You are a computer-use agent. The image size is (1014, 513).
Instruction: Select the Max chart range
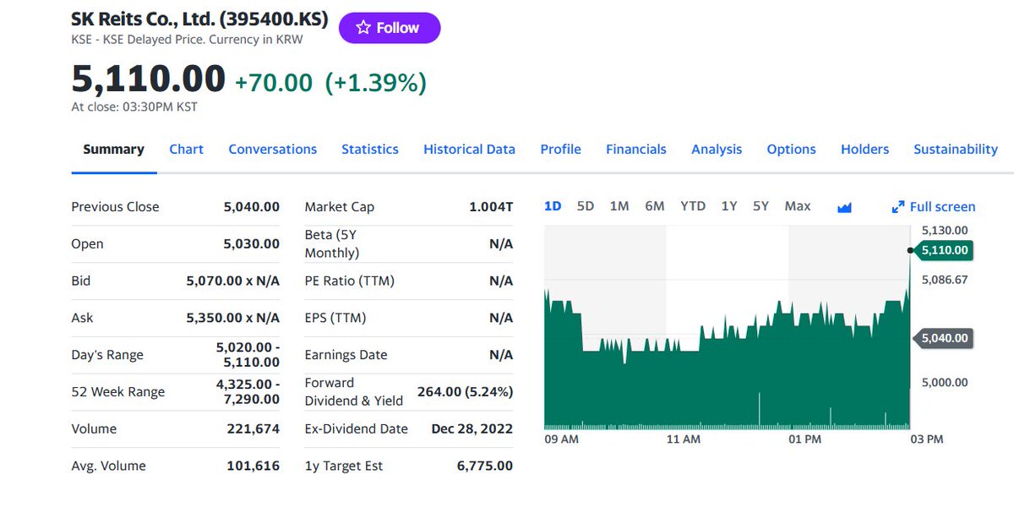pos(797,206)
